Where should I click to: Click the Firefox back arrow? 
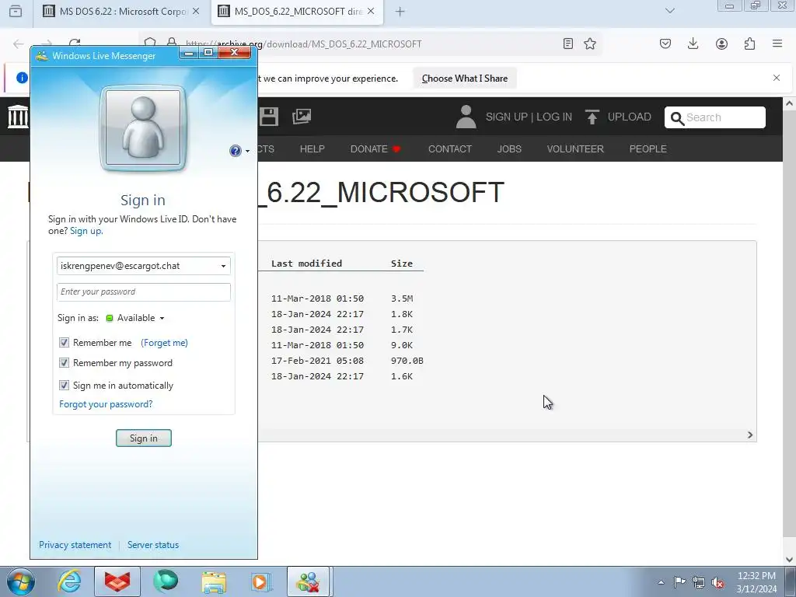pyautogui.click(x=19, y=44)
